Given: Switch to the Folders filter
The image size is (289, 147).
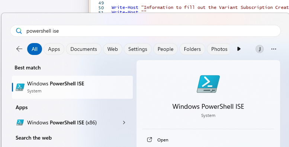Looking at the screenshot, I should 192,49.
